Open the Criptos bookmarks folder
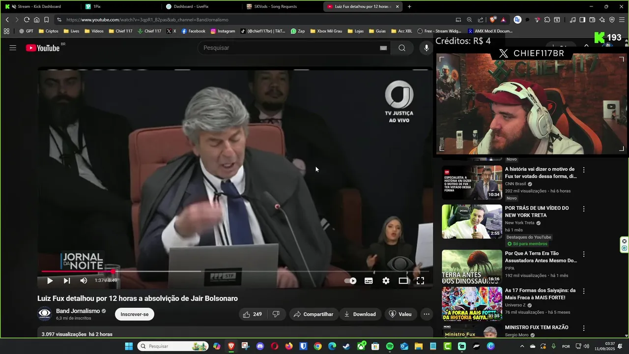Viewport: 629px width, 354px height. 48,31
